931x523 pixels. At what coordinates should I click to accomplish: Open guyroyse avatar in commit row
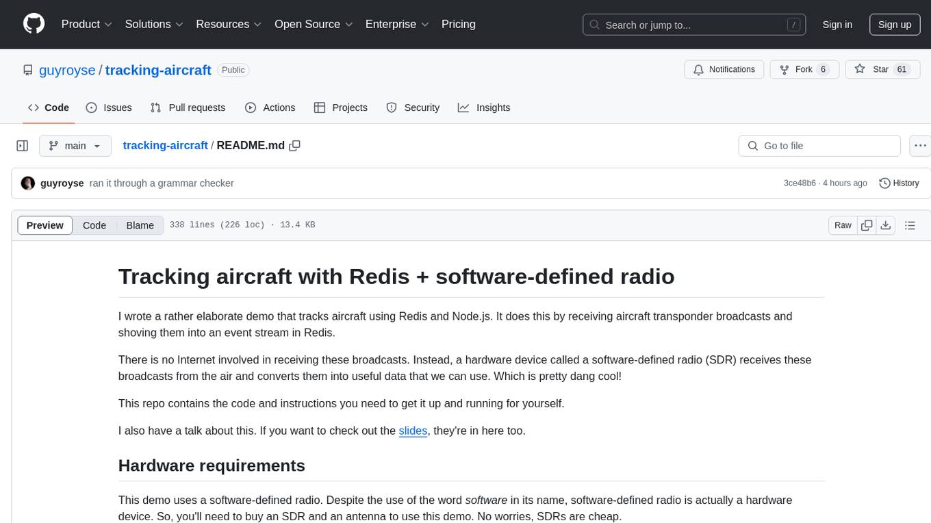tap(28, 183)
